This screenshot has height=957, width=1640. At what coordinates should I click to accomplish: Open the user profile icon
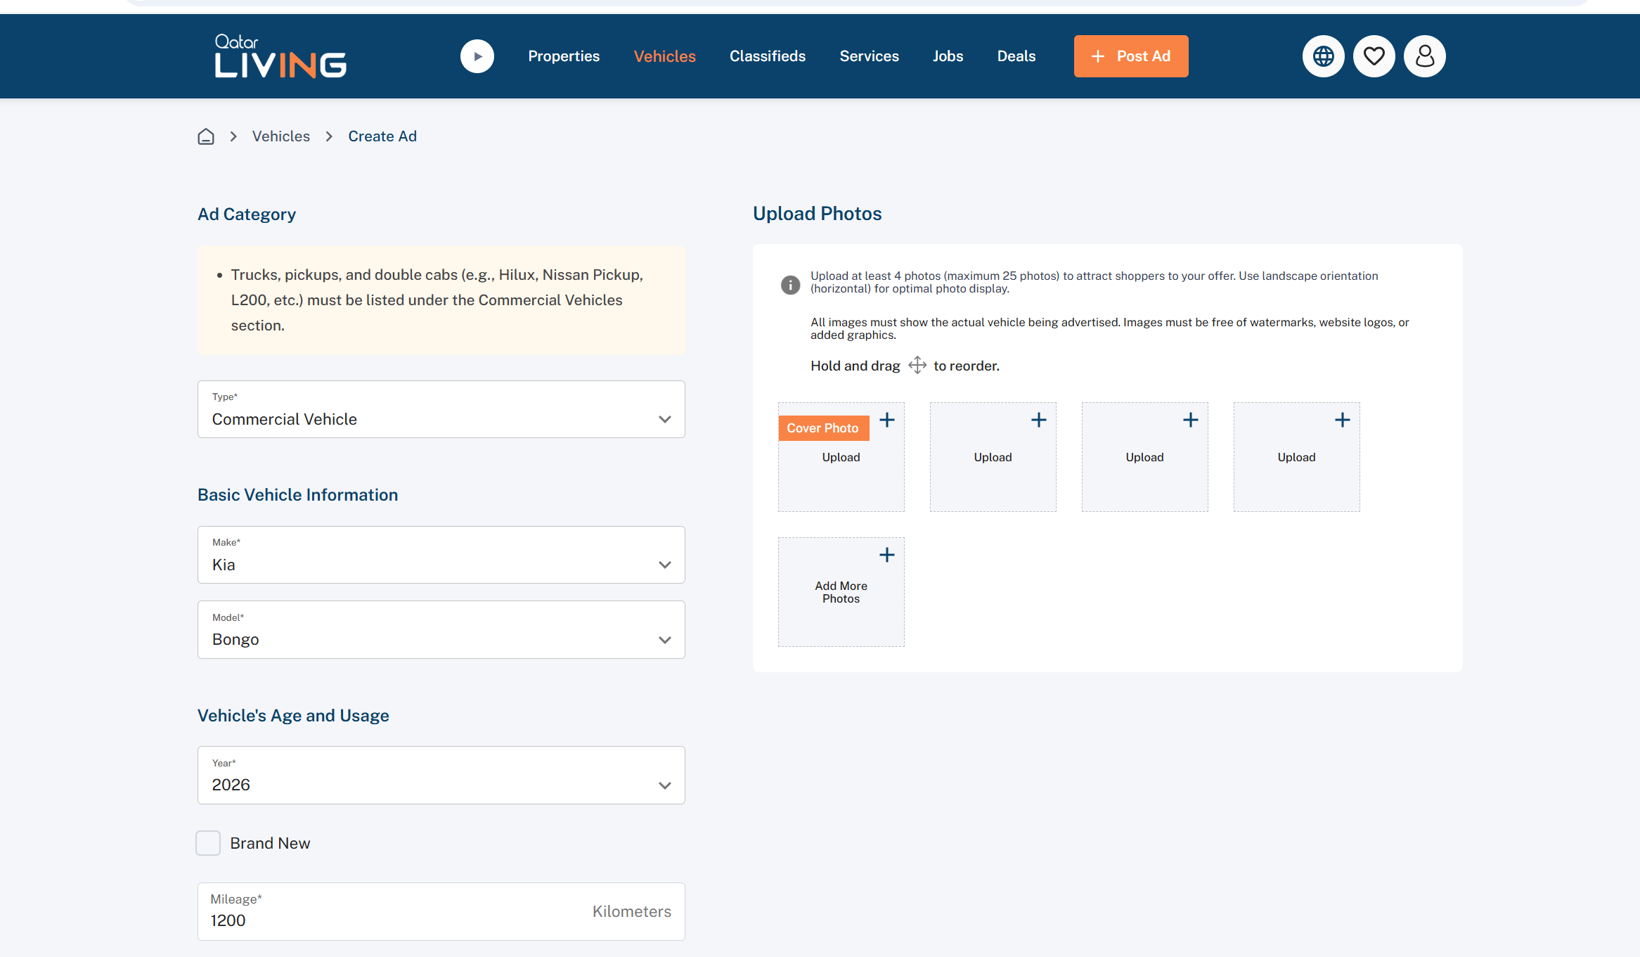1424,56
